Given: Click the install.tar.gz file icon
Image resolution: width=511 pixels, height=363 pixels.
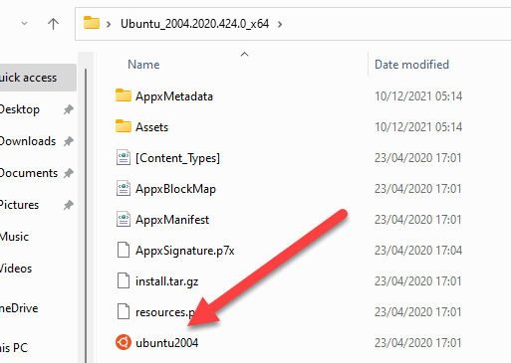Looking at the screenshot, I should [x=124, y=280].
